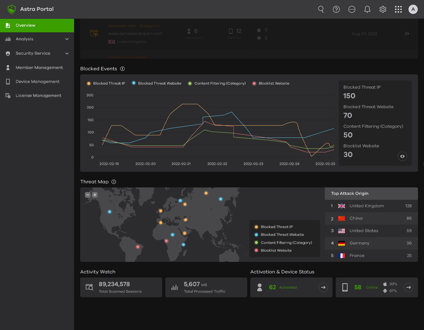Open License Management in sidebar

tap(38, 96)
